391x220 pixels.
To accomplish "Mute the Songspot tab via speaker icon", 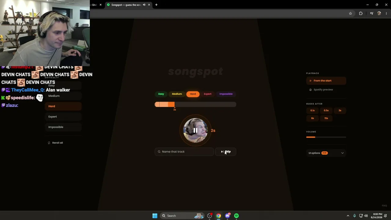I will (x=144, y=5).
